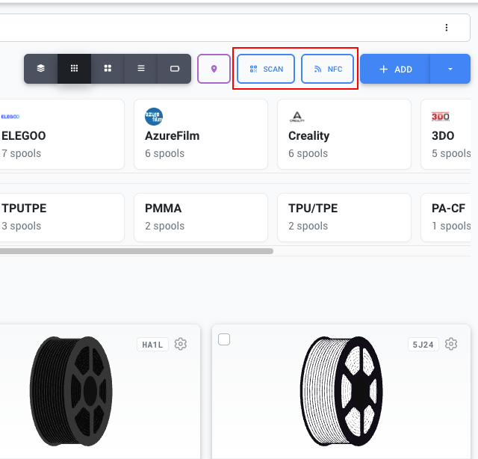478x459 pixels.
Task: Filter by Creality brand card
Action: click(x=344, y=134)
